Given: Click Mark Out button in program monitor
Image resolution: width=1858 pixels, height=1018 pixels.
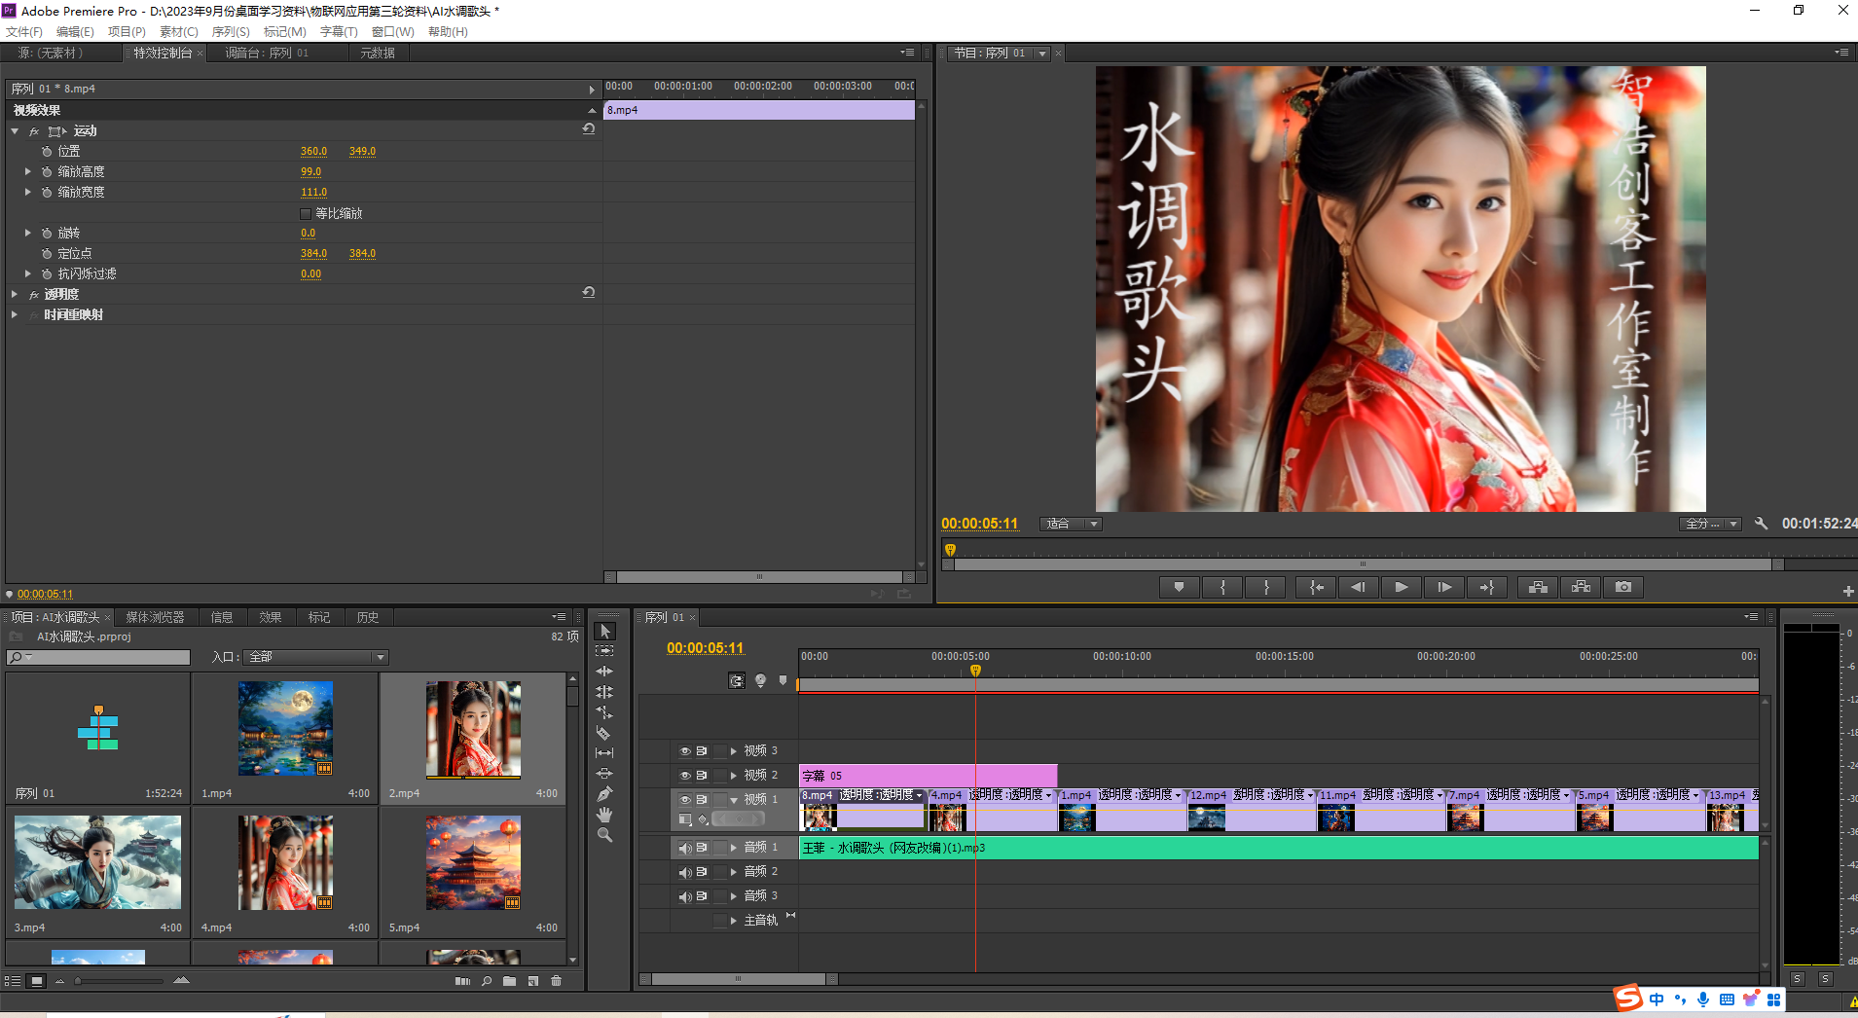Looking at the screenshot, I should pos(1266,587).
